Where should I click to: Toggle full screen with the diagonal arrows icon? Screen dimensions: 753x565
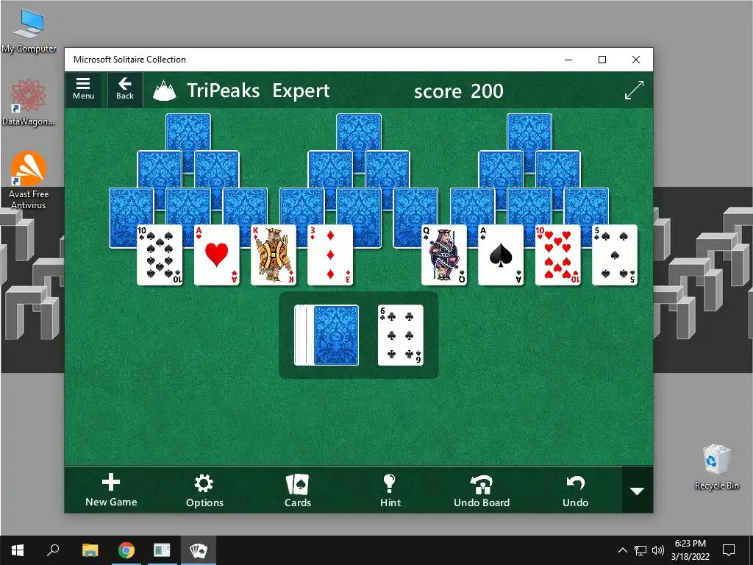click(x=634, y=90)
